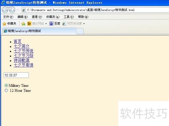The height and width of the screenshot is (126, 169).
Task: Click the browser Back arrow button
Action: tap(5, 10)
